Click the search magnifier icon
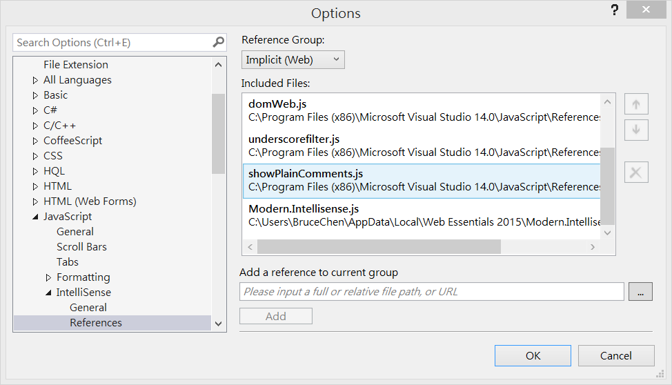672x385 pixels. [x=218, y=42]
